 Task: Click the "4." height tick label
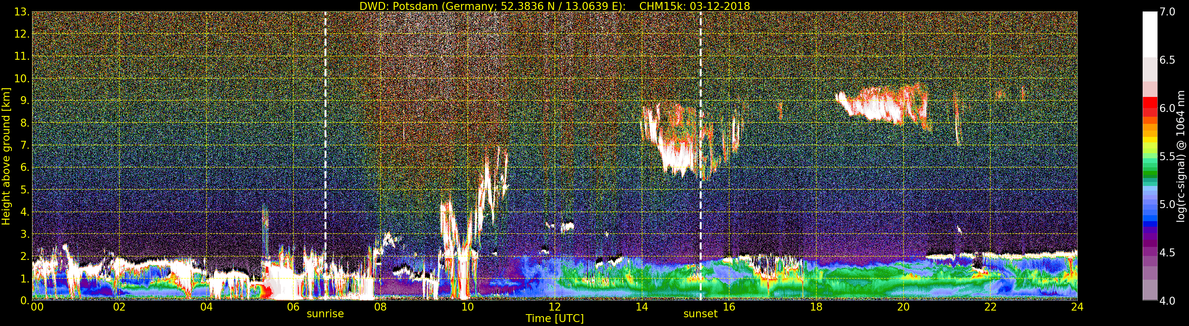25,212
